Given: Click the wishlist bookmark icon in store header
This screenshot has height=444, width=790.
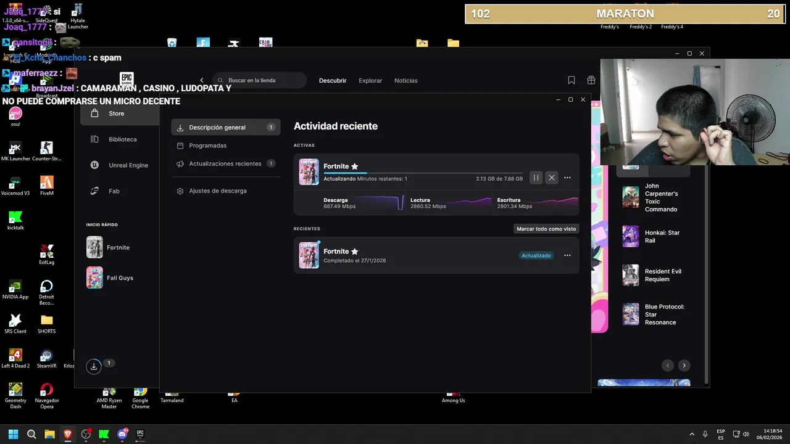Looking at the screenshot, I should tap(572, 80).
